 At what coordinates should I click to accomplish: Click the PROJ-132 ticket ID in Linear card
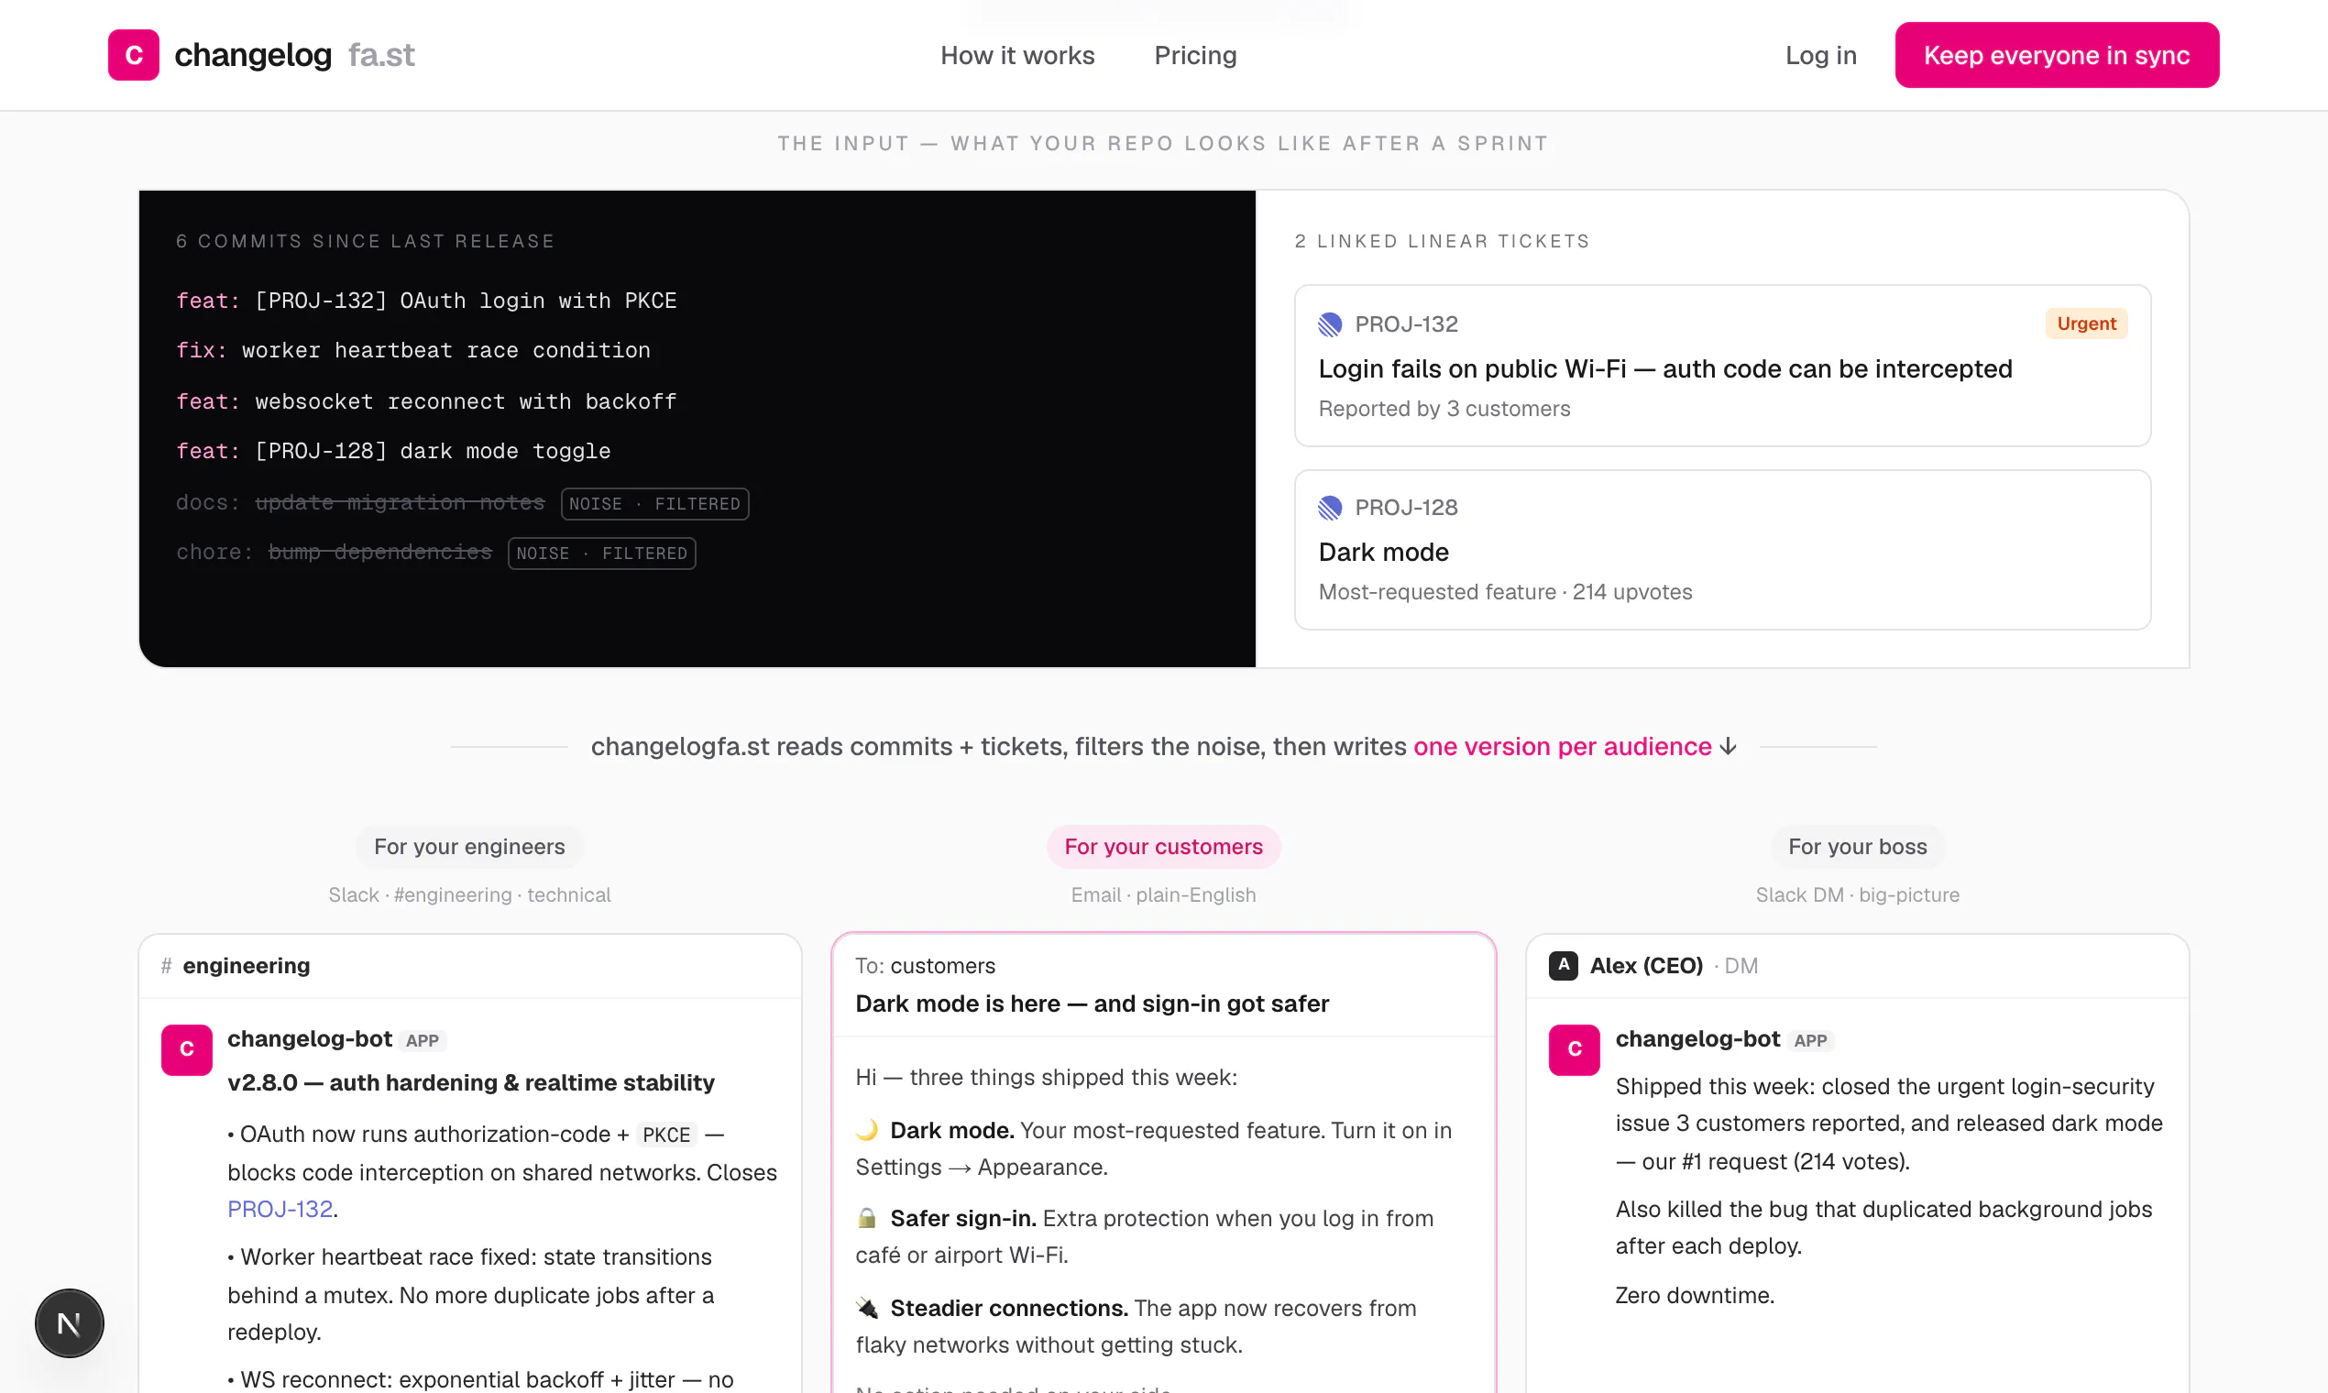tap(1405, 324)
